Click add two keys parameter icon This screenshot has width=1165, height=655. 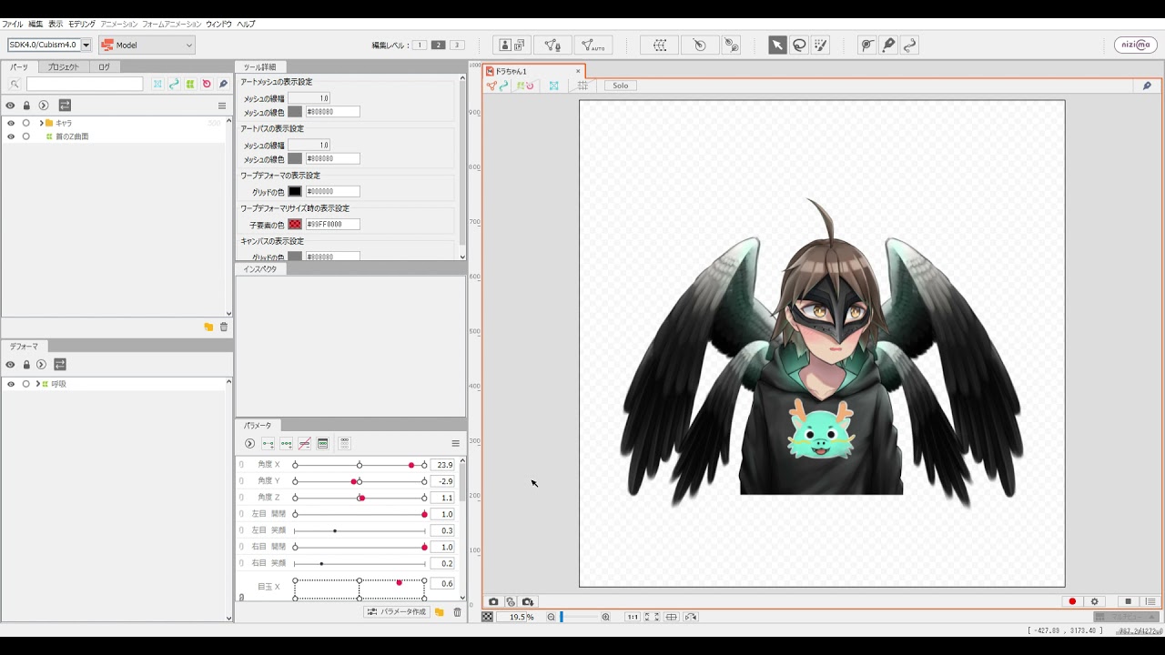coord(268,444)
